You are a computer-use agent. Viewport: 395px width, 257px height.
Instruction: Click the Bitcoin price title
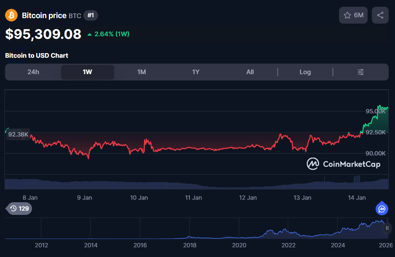tap(44, 15)
